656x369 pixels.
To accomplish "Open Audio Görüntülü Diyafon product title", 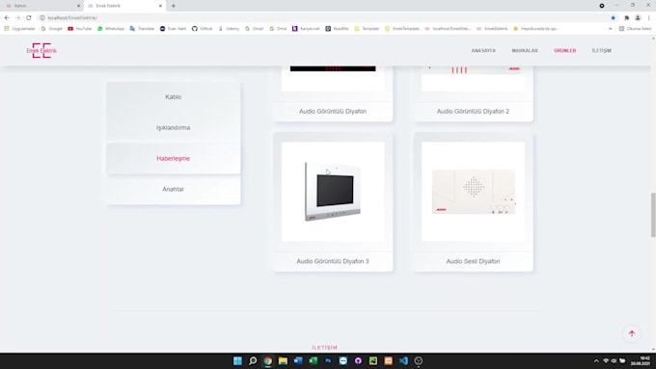I will coord(333,111).
